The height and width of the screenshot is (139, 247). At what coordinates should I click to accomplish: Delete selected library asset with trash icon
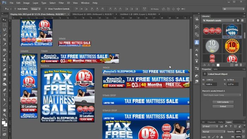point(241,65)
